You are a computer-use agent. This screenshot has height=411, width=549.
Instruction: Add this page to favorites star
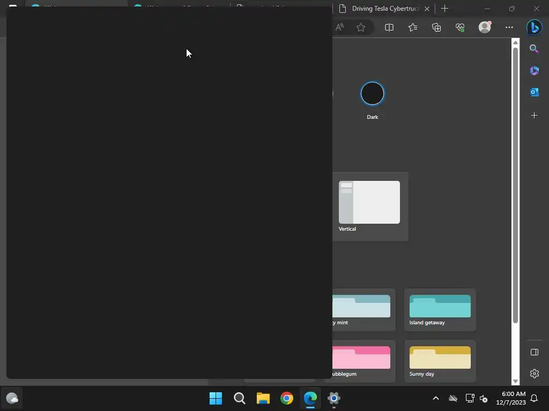point(361,27)
